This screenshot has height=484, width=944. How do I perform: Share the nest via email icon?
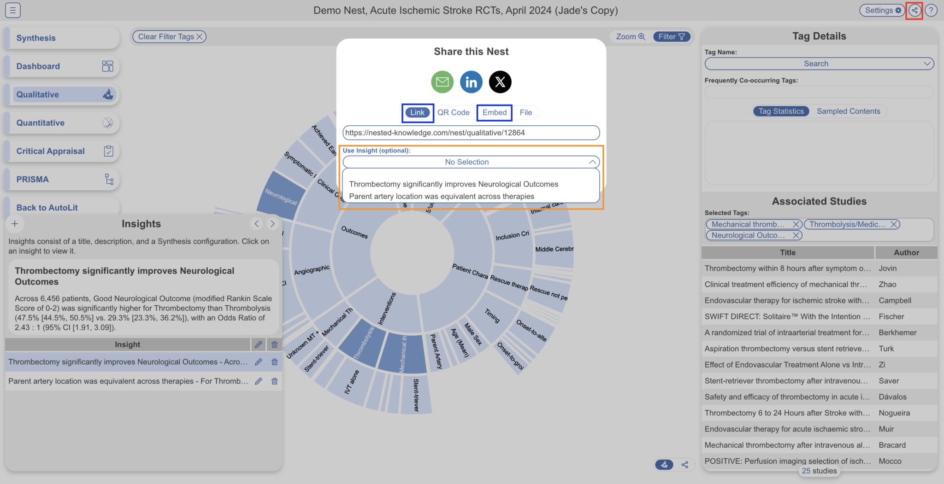[442, 82]
